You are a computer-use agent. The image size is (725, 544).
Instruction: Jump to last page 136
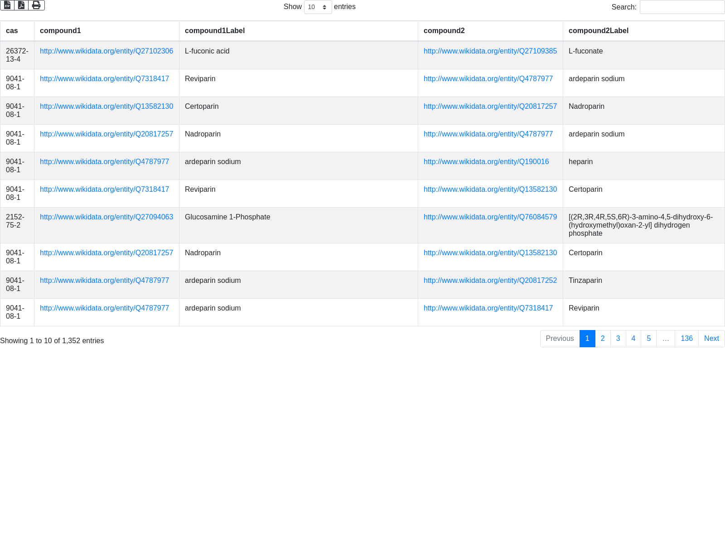(686, 339)
